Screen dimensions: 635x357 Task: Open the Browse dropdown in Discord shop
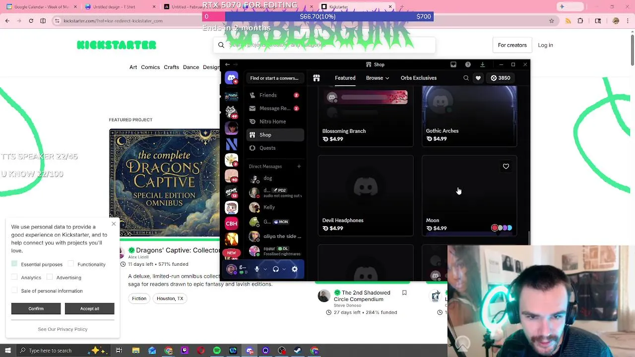pyautogui.click(x=378, y=78)
